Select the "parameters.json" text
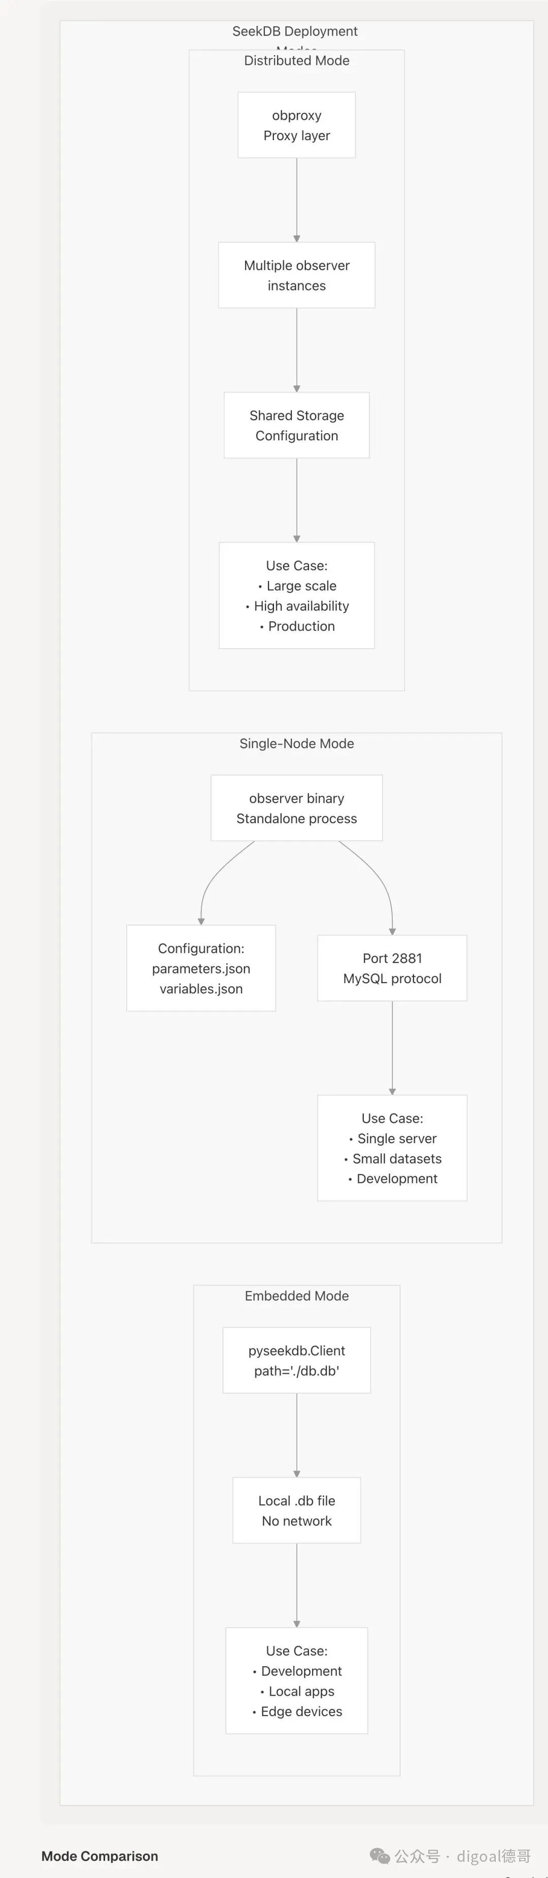Image resolution: width=548 pixels, height=1878 pixels. [201, 968]
